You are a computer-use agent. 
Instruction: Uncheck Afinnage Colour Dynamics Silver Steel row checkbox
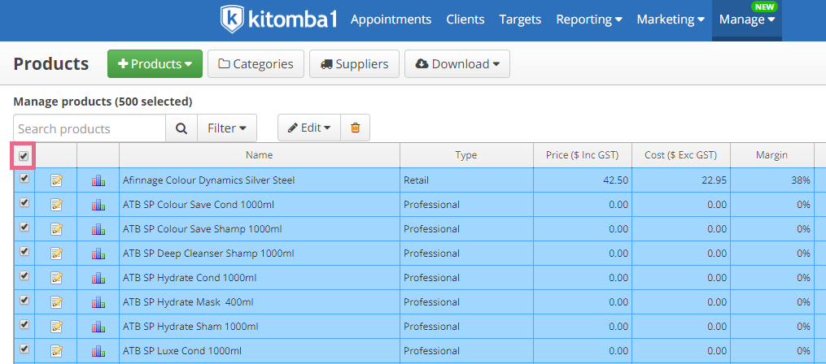point(24,178)
